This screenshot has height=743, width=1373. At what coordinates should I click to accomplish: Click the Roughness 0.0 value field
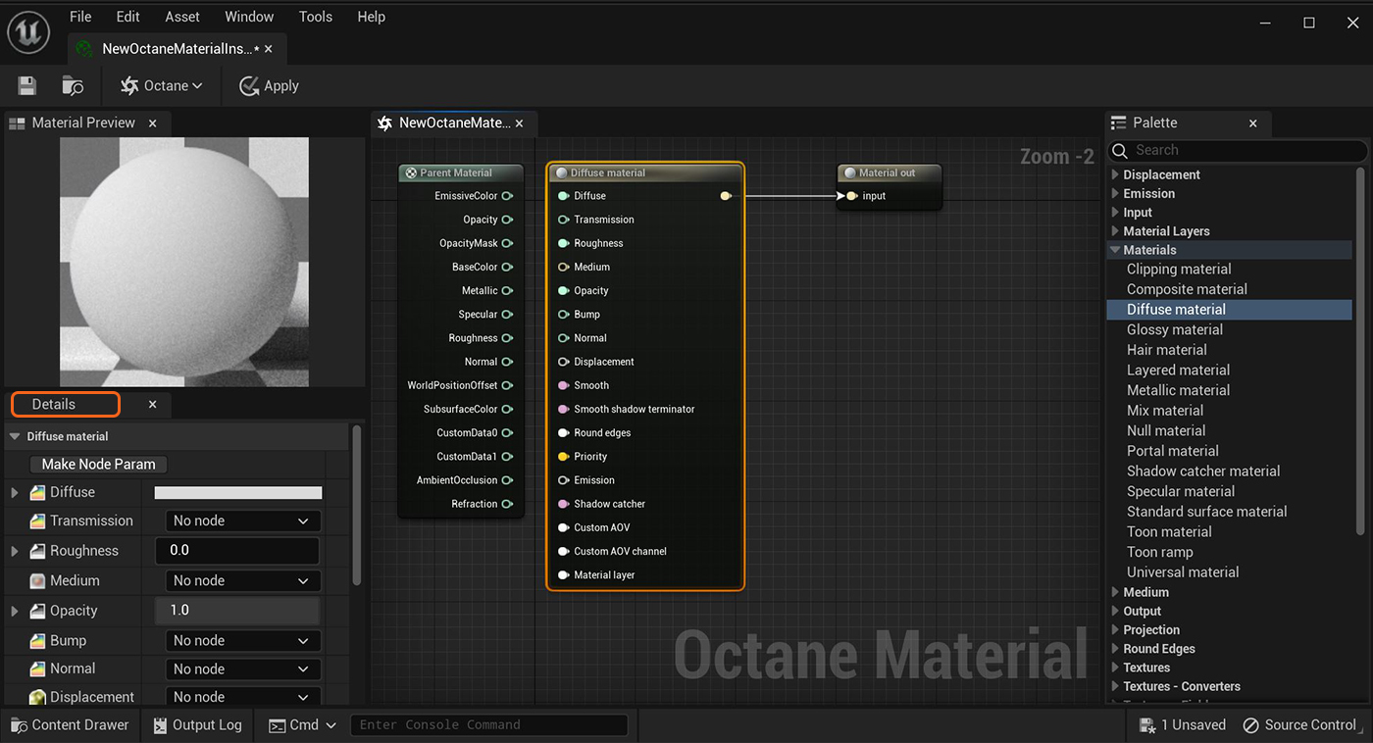point(237,551)
